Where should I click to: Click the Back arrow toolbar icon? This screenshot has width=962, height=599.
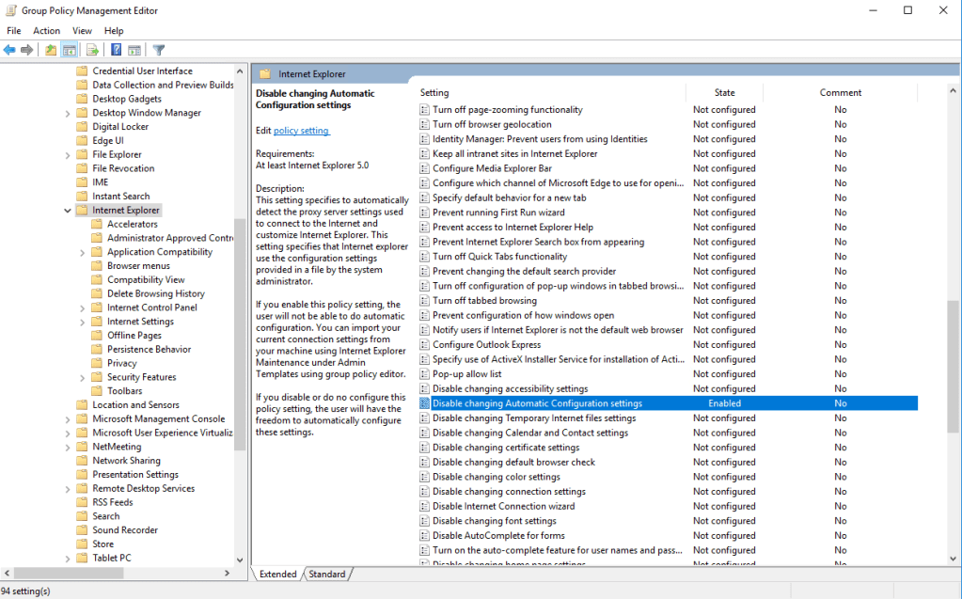(x=9, y=50)
